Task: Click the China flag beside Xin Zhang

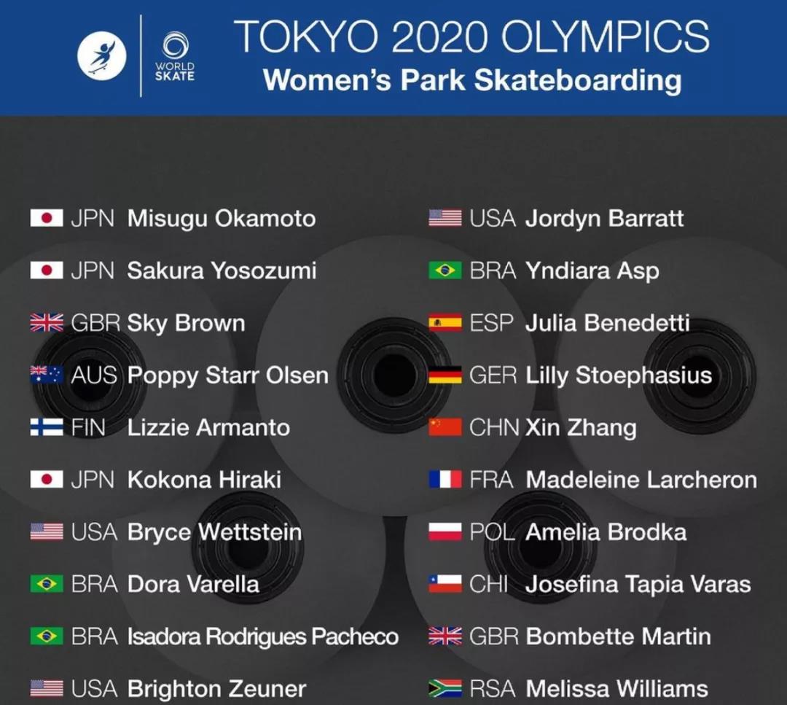Action: [x=445, y=426]
